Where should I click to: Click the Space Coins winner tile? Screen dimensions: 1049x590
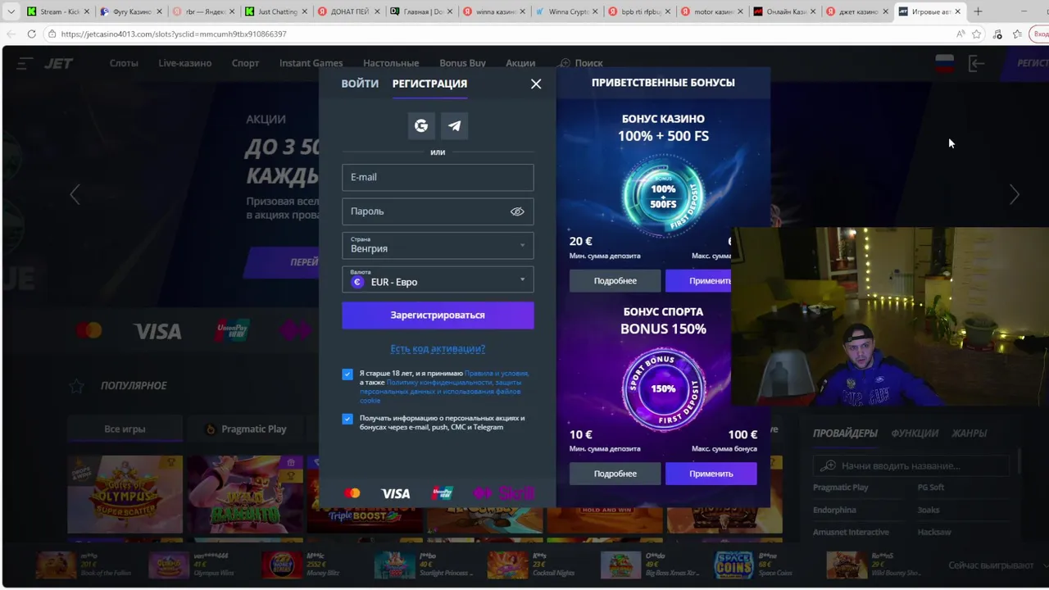(x=744, y=565)
